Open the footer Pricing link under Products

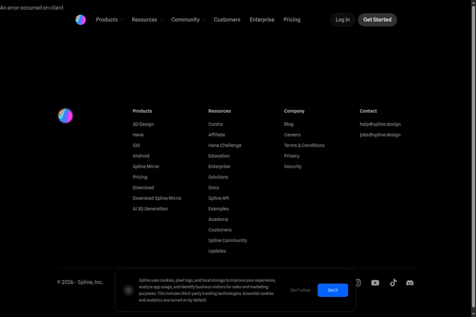pos(140,177)
